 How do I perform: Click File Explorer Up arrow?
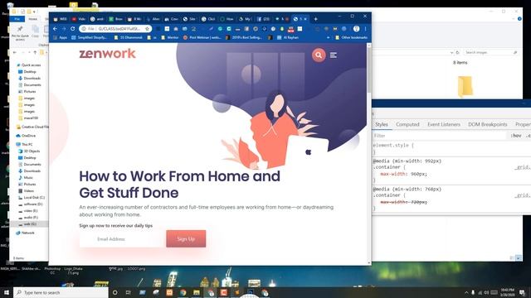click(35, 52)
